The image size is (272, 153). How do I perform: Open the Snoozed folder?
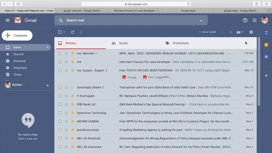point(25,61)
